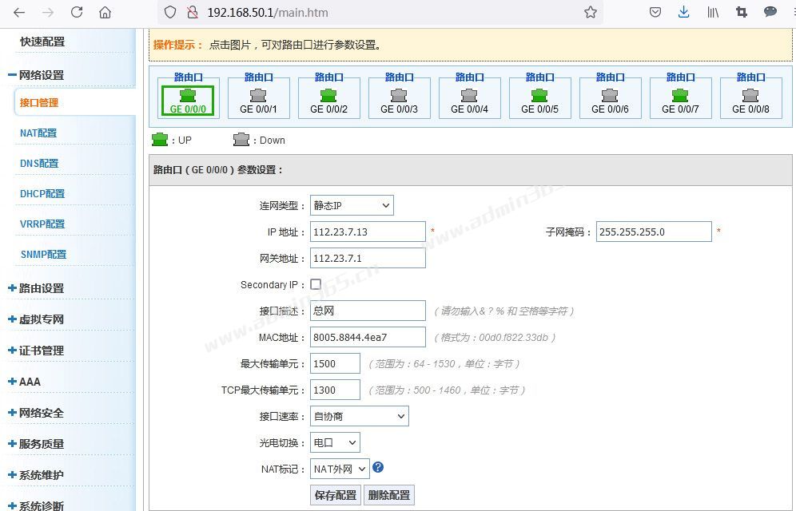796x511 pixels.
Task: Select the GE 0/0/6 router port icon
Action: (x=610, y=95)
